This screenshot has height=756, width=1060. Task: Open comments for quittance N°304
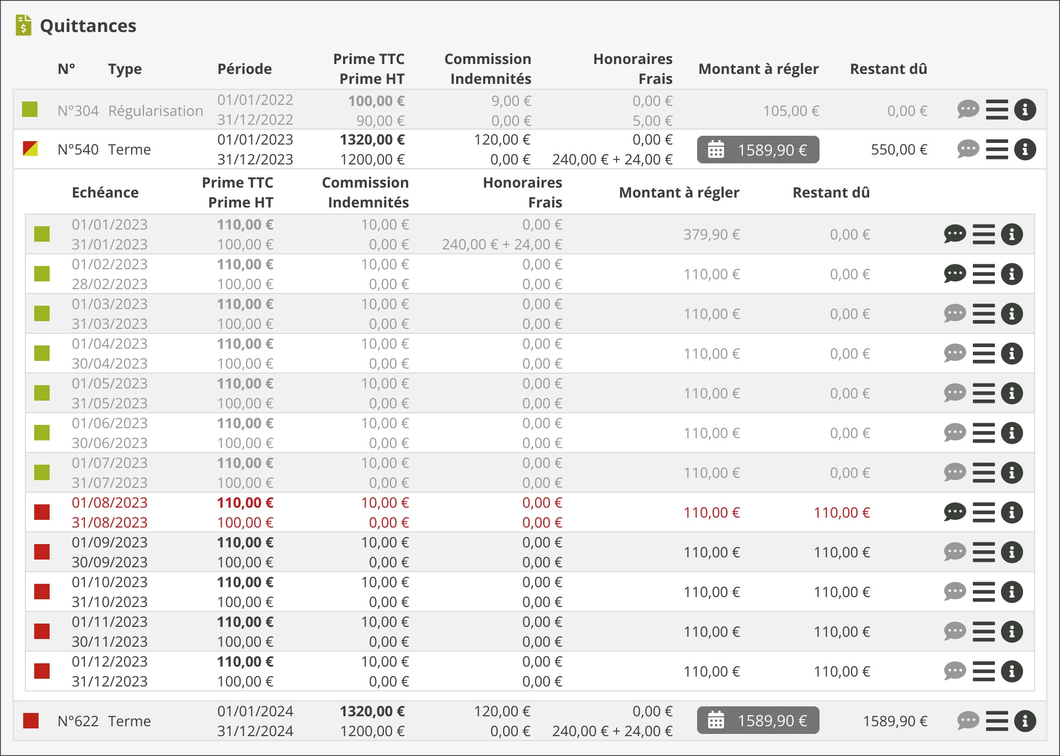pyautogui.click(x=967, y=109)
